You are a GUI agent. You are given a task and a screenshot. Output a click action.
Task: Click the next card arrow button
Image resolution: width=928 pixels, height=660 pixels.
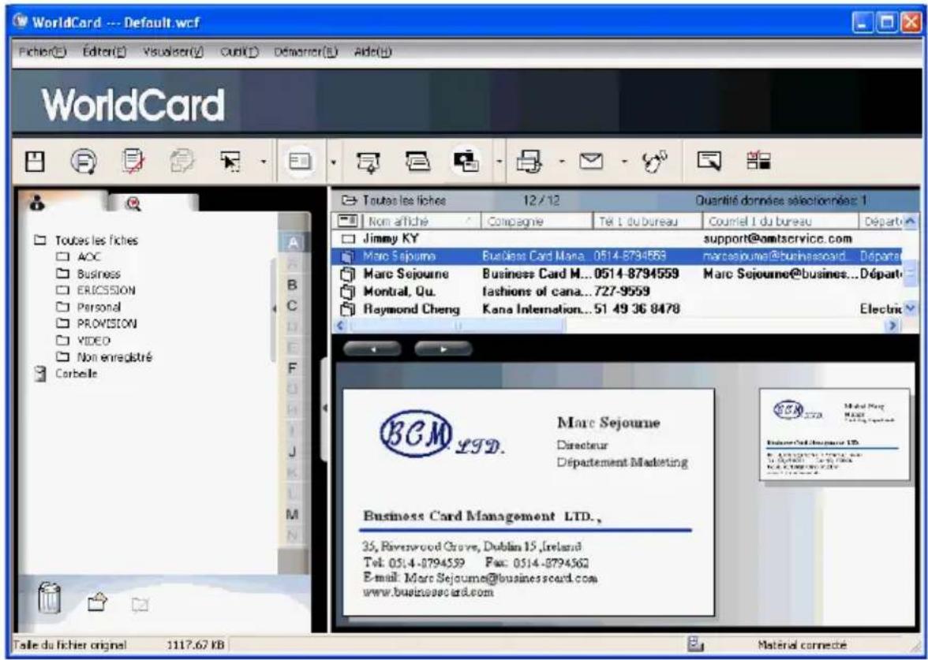443,349
